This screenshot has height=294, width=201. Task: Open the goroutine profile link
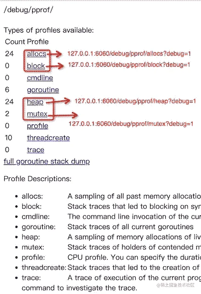click(43, 90)
